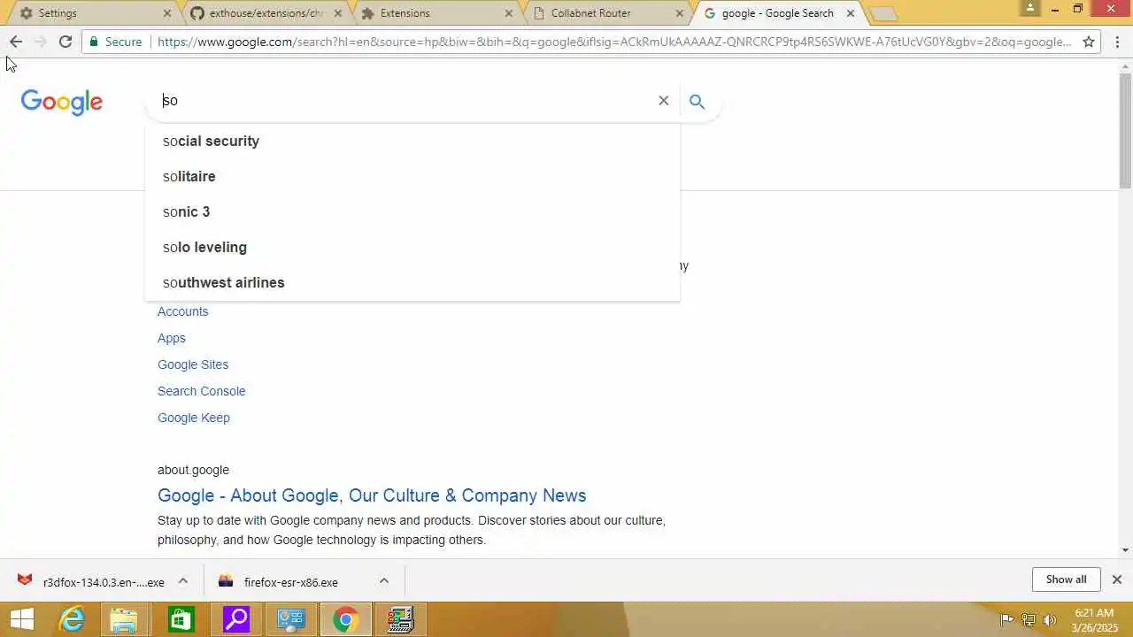Open firefox-esr-x86.exe downloaded file
This screenshot has height=637, width=1133.
click(x=290, y=581)
